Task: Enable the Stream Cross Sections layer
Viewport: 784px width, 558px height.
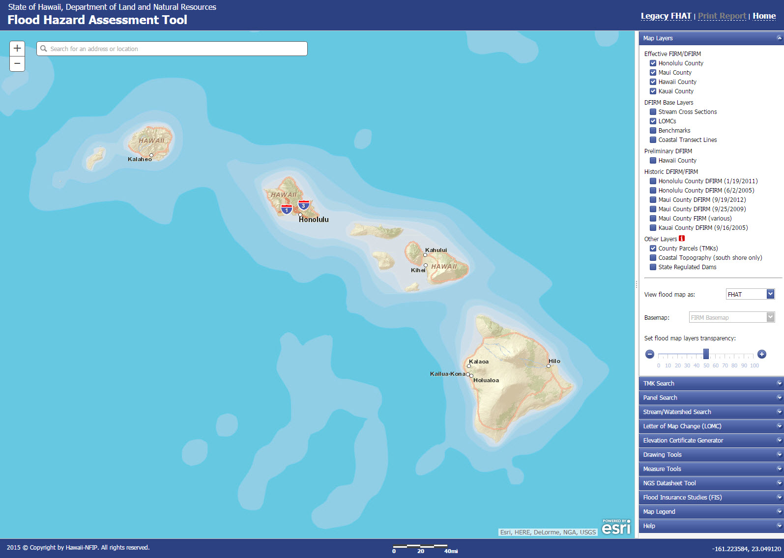Action: [x=653, y=112]
